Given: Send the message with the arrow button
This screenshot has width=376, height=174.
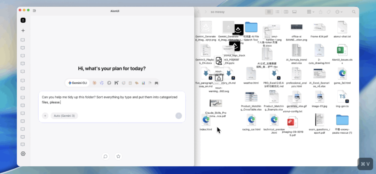Looking at the screenshot, I should point(179,116).
